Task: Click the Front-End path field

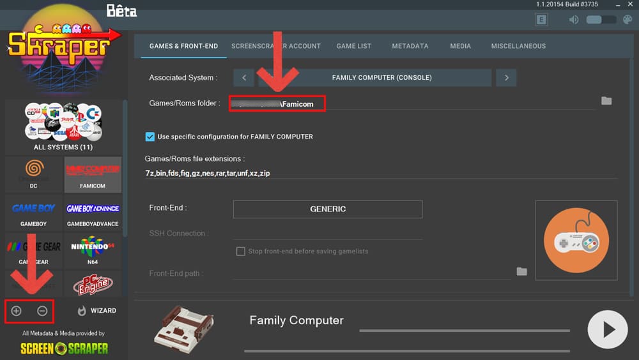Action: (372, 273)
